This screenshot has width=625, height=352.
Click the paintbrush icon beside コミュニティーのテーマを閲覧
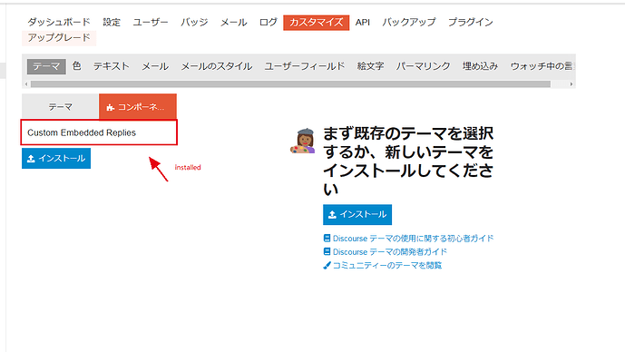click(327, 266)
